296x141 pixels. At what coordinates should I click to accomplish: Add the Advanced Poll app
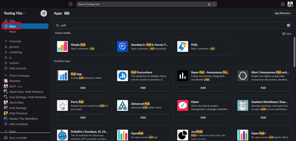click(x=143, y=117)
